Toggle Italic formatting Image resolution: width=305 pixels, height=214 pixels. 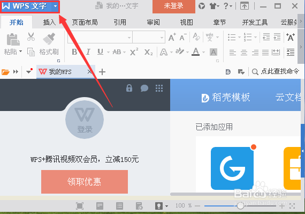click(88, 52)
